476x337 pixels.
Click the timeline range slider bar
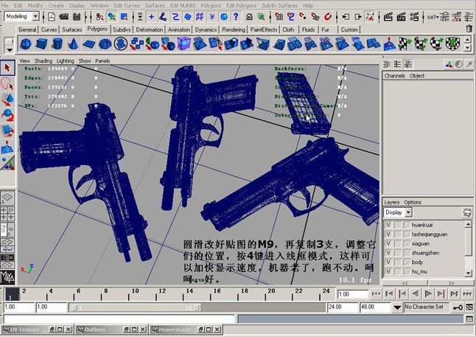tap(135, 308)
